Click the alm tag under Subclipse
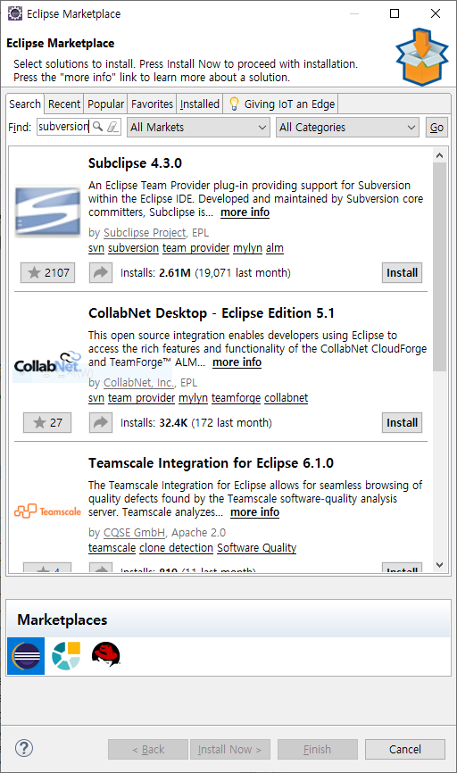This screenshot has width=457, height=773. pos(275,248)
